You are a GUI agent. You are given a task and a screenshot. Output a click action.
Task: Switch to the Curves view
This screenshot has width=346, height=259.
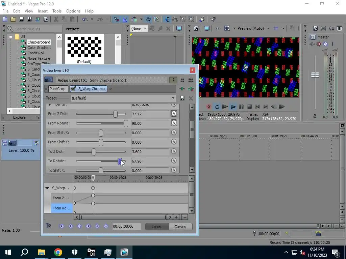(x=180, y=227)
